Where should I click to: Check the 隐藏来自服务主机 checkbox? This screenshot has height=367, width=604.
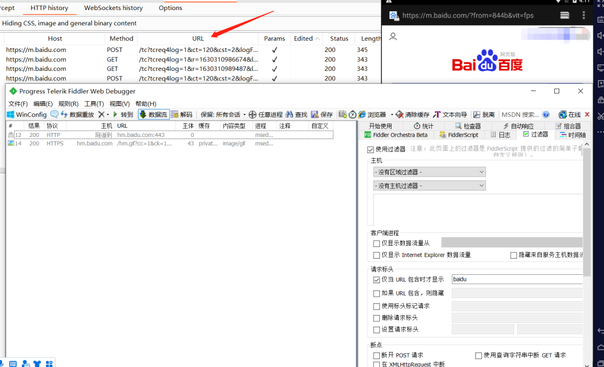pyautogui.click(x=513, y=255)
